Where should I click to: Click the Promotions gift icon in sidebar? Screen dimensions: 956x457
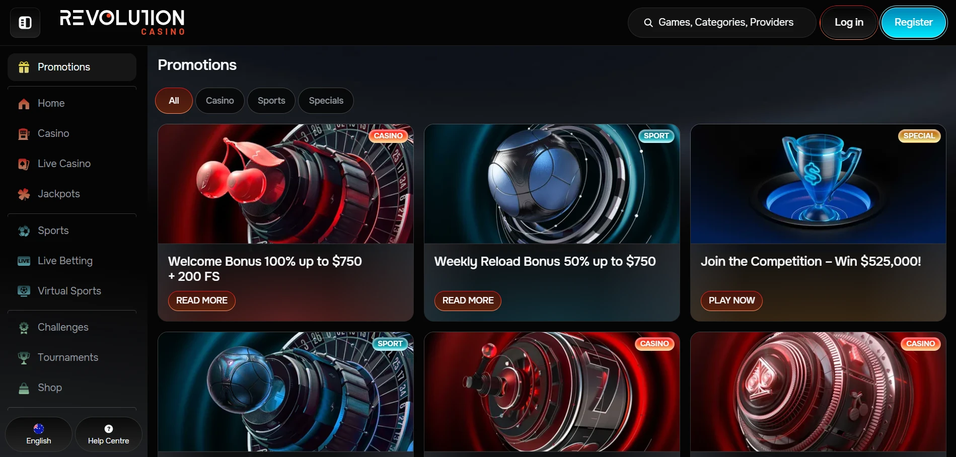[x=24, y=67]
